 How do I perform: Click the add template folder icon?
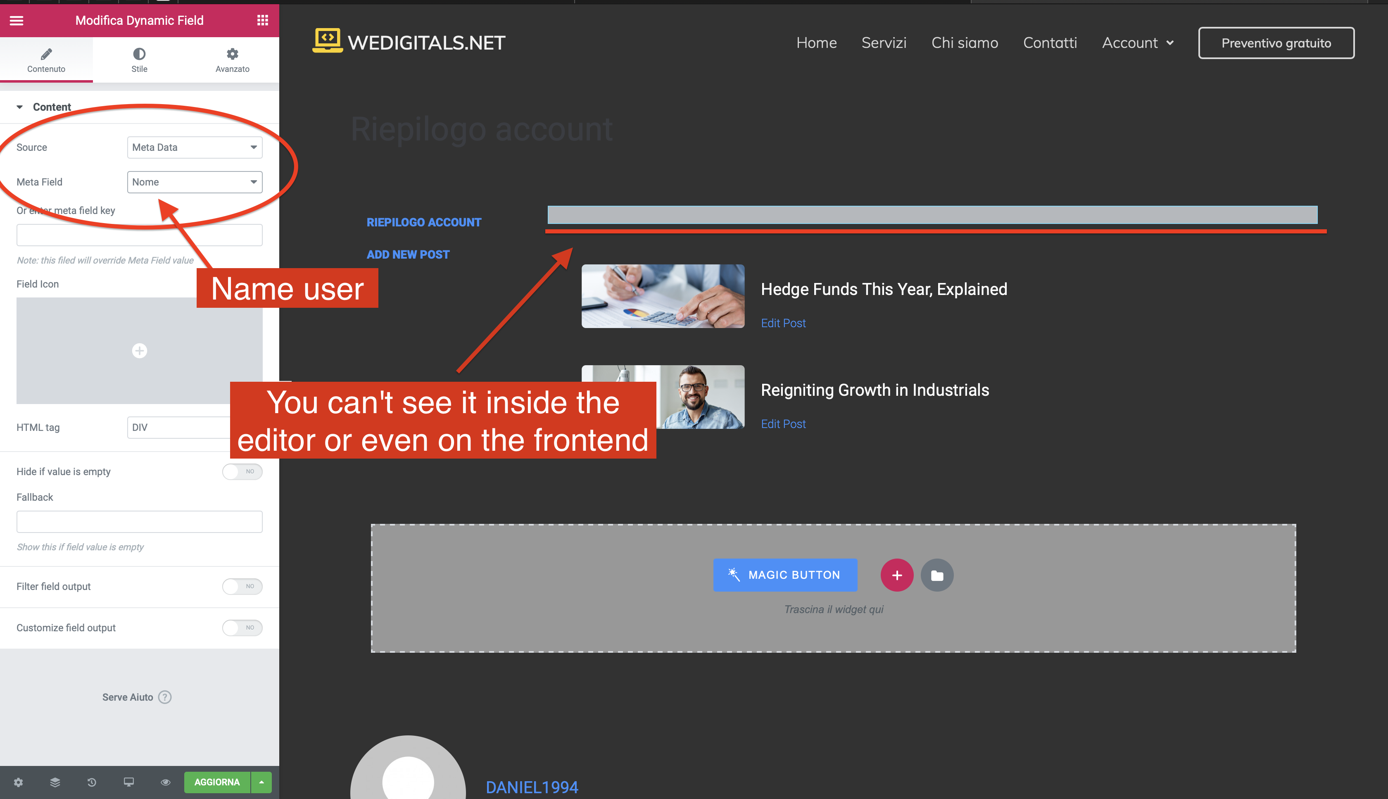[936, 575]
